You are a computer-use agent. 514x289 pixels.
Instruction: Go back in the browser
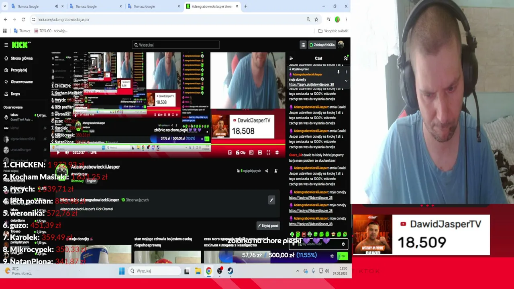(x=6, y=19)
